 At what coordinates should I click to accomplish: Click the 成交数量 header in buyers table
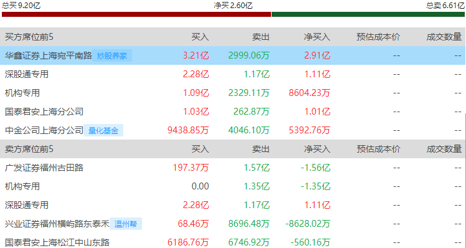(444, 37)
